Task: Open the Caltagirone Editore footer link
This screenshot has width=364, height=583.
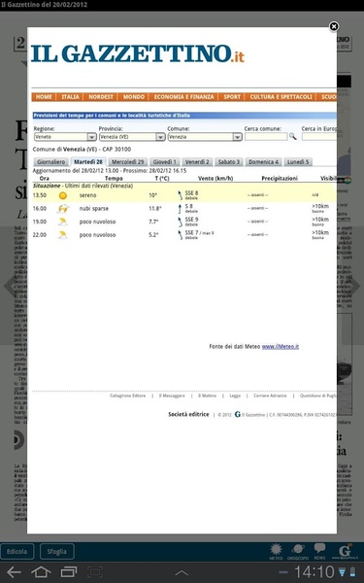Action: pyautogui.click(x=128, y=396)
